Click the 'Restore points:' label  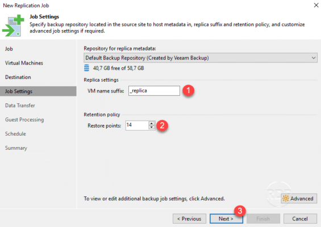[105, 125]
